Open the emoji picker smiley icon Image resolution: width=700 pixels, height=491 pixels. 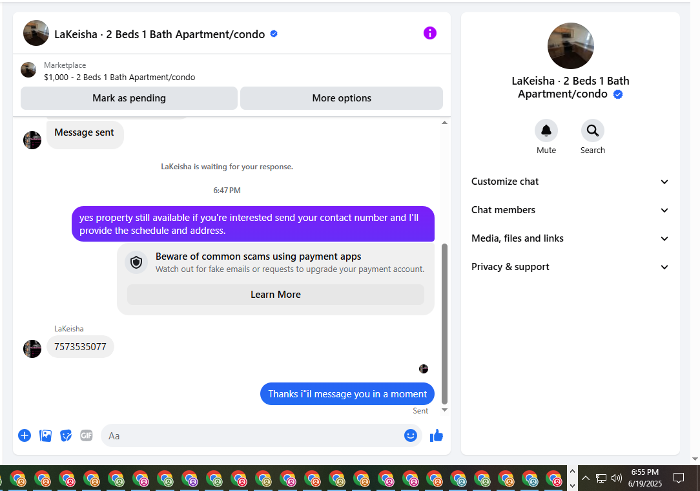pyautogui.click(x=410, y=435)
